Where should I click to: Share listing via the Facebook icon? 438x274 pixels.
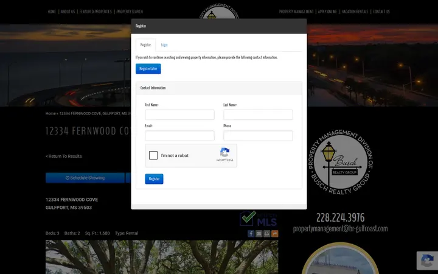pyautogui.click(x=251, y=233)
